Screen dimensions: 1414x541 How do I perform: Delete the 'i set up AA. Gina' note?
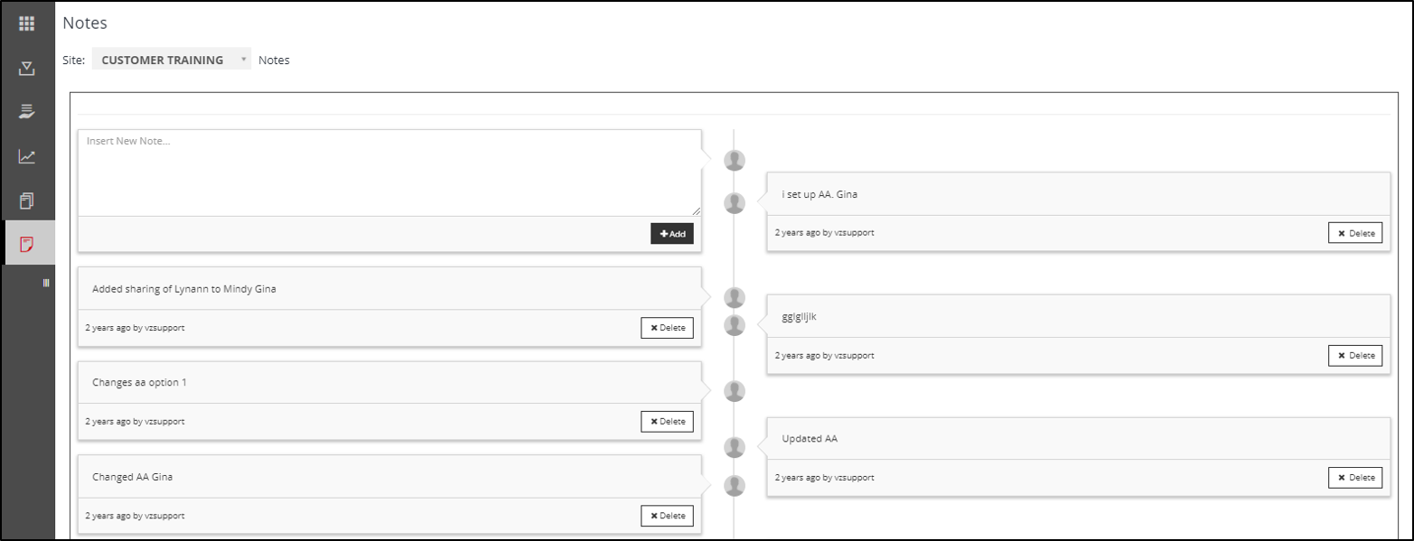pyautogui.click(x=1355, y=233)
